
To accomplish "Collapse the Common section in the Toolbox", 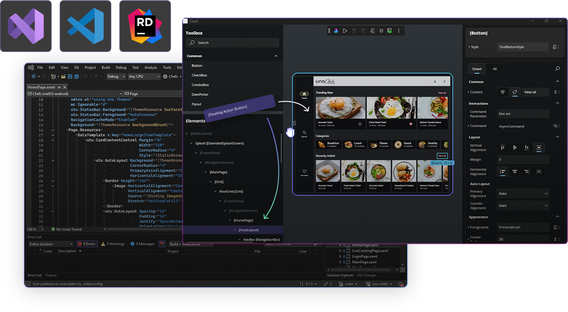I will [x=276, y=56].
